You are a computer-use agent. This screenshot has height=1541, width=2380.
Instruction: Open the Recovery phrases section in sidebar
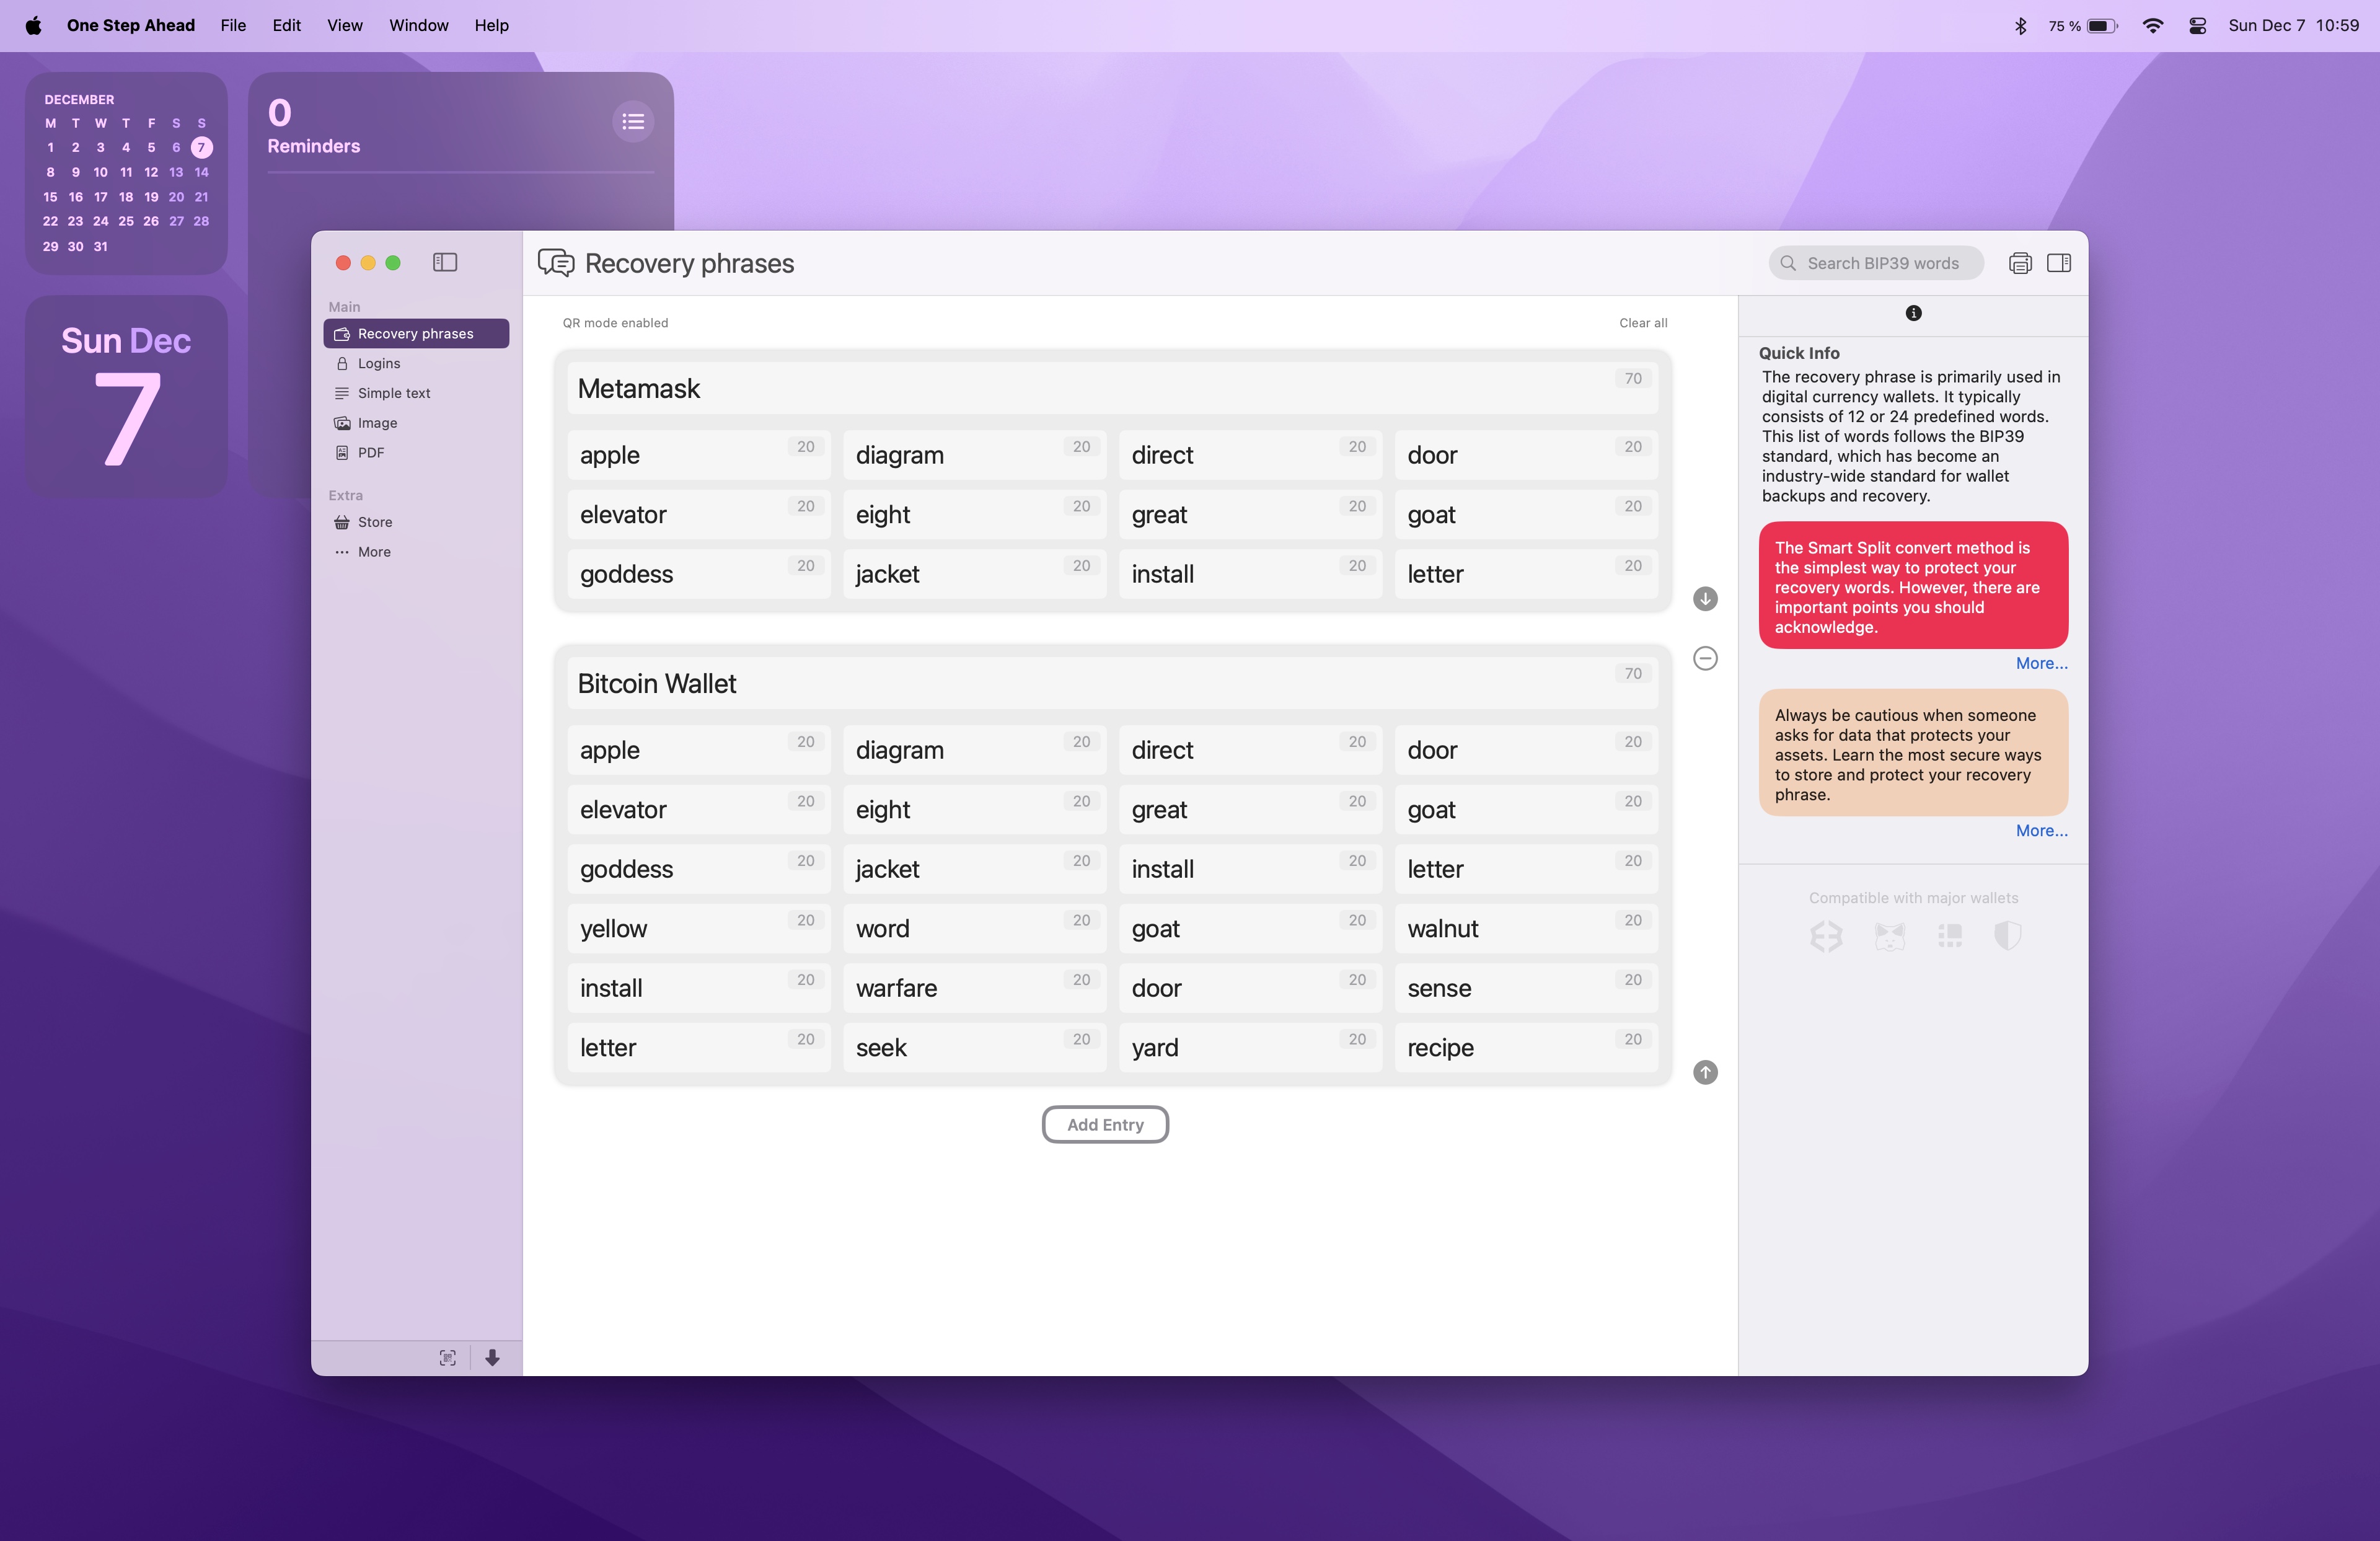(415, 333)
